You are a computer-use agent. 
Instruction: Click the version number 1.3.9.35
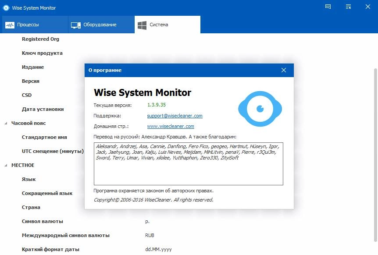pyautogui.click(x=157, y=105)
